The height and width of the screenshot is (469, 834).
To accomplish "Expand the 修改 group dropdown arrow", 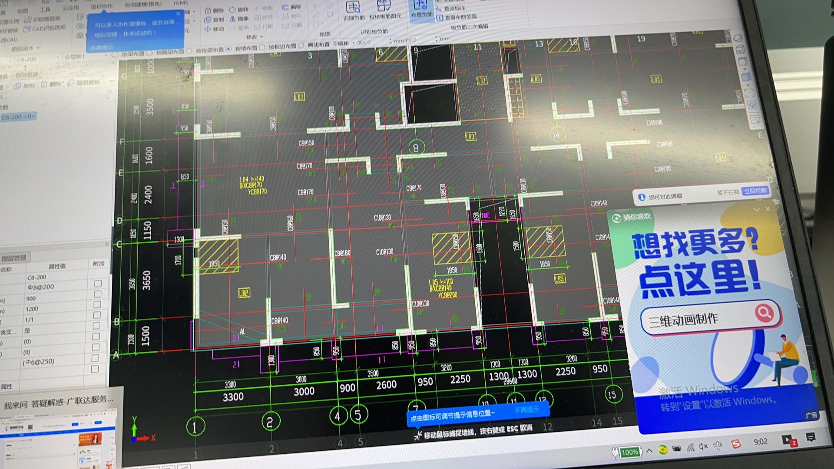I will coord(261,37).
